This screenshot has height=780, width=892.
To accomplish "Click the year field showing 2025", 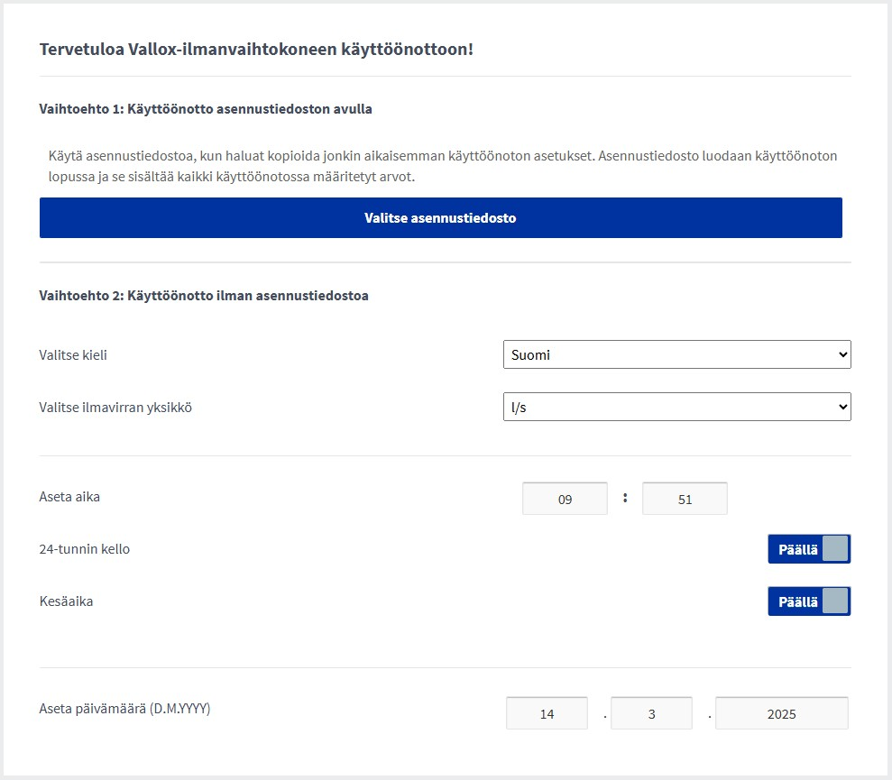I will coord(781,713).
